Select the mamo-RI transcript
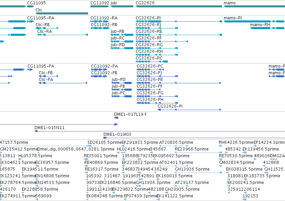 [x=254, y=21]
